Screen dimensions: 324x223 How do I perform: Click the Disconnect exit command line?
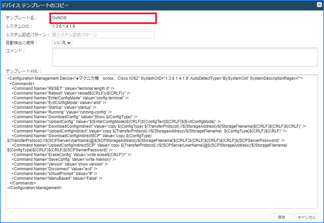[54, 169]
